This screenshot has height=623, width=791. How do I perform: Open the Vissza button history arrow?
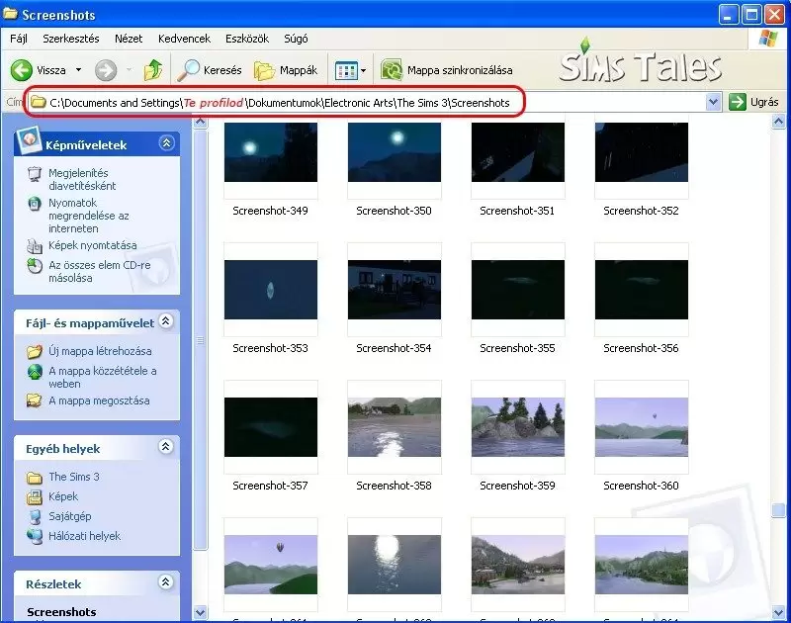coord(79,70)
